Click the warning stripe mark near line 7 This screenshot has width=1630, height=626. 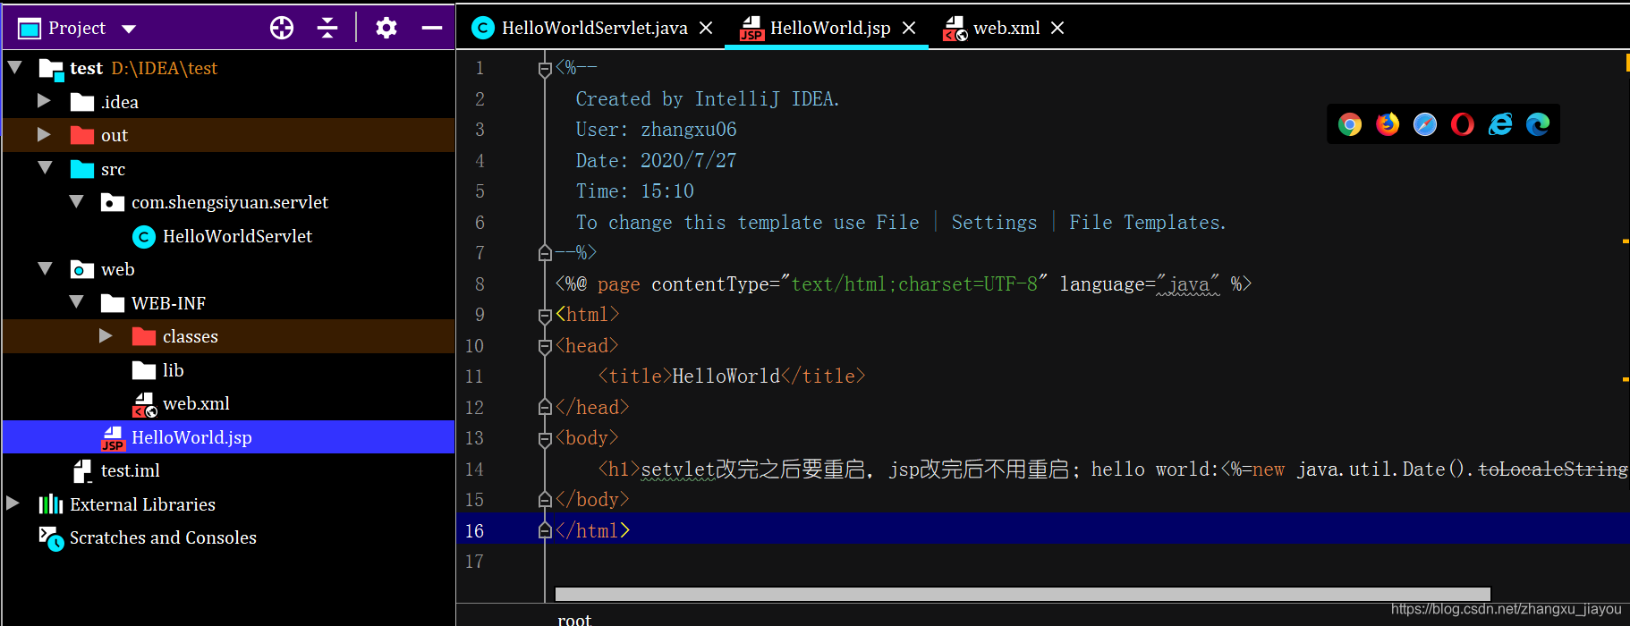(1626, 241)
